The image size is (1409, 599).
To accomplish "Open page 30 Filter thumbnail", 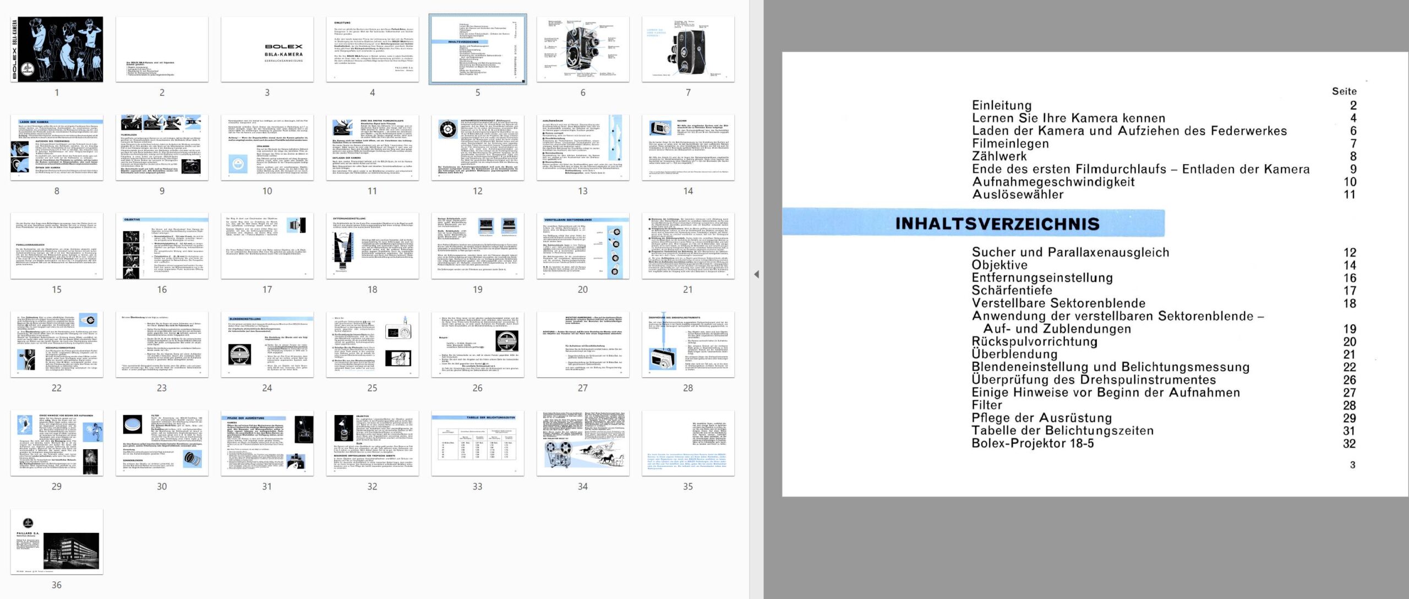I will coord(162,443).
